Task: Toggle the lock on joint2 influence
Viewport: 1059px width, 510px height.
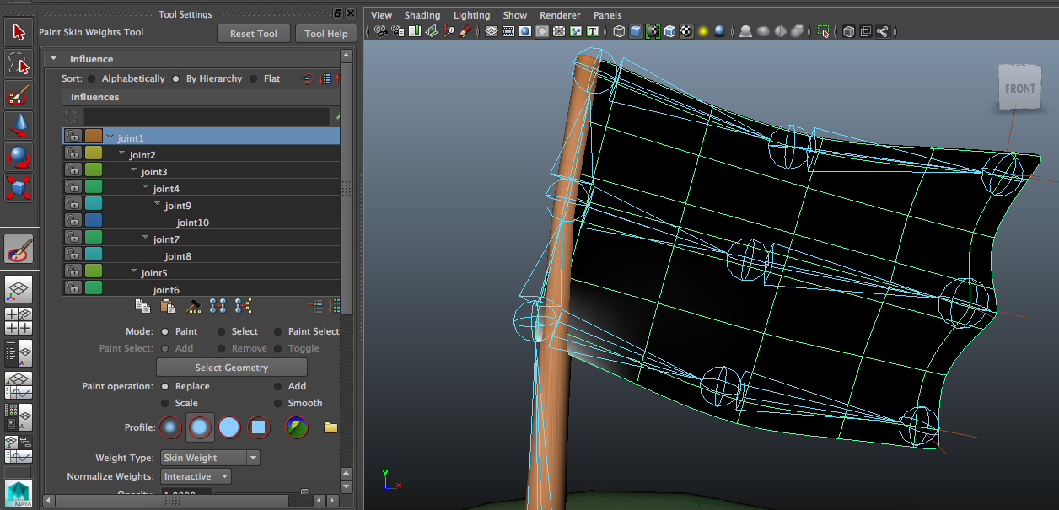Action: click(73, 153)
